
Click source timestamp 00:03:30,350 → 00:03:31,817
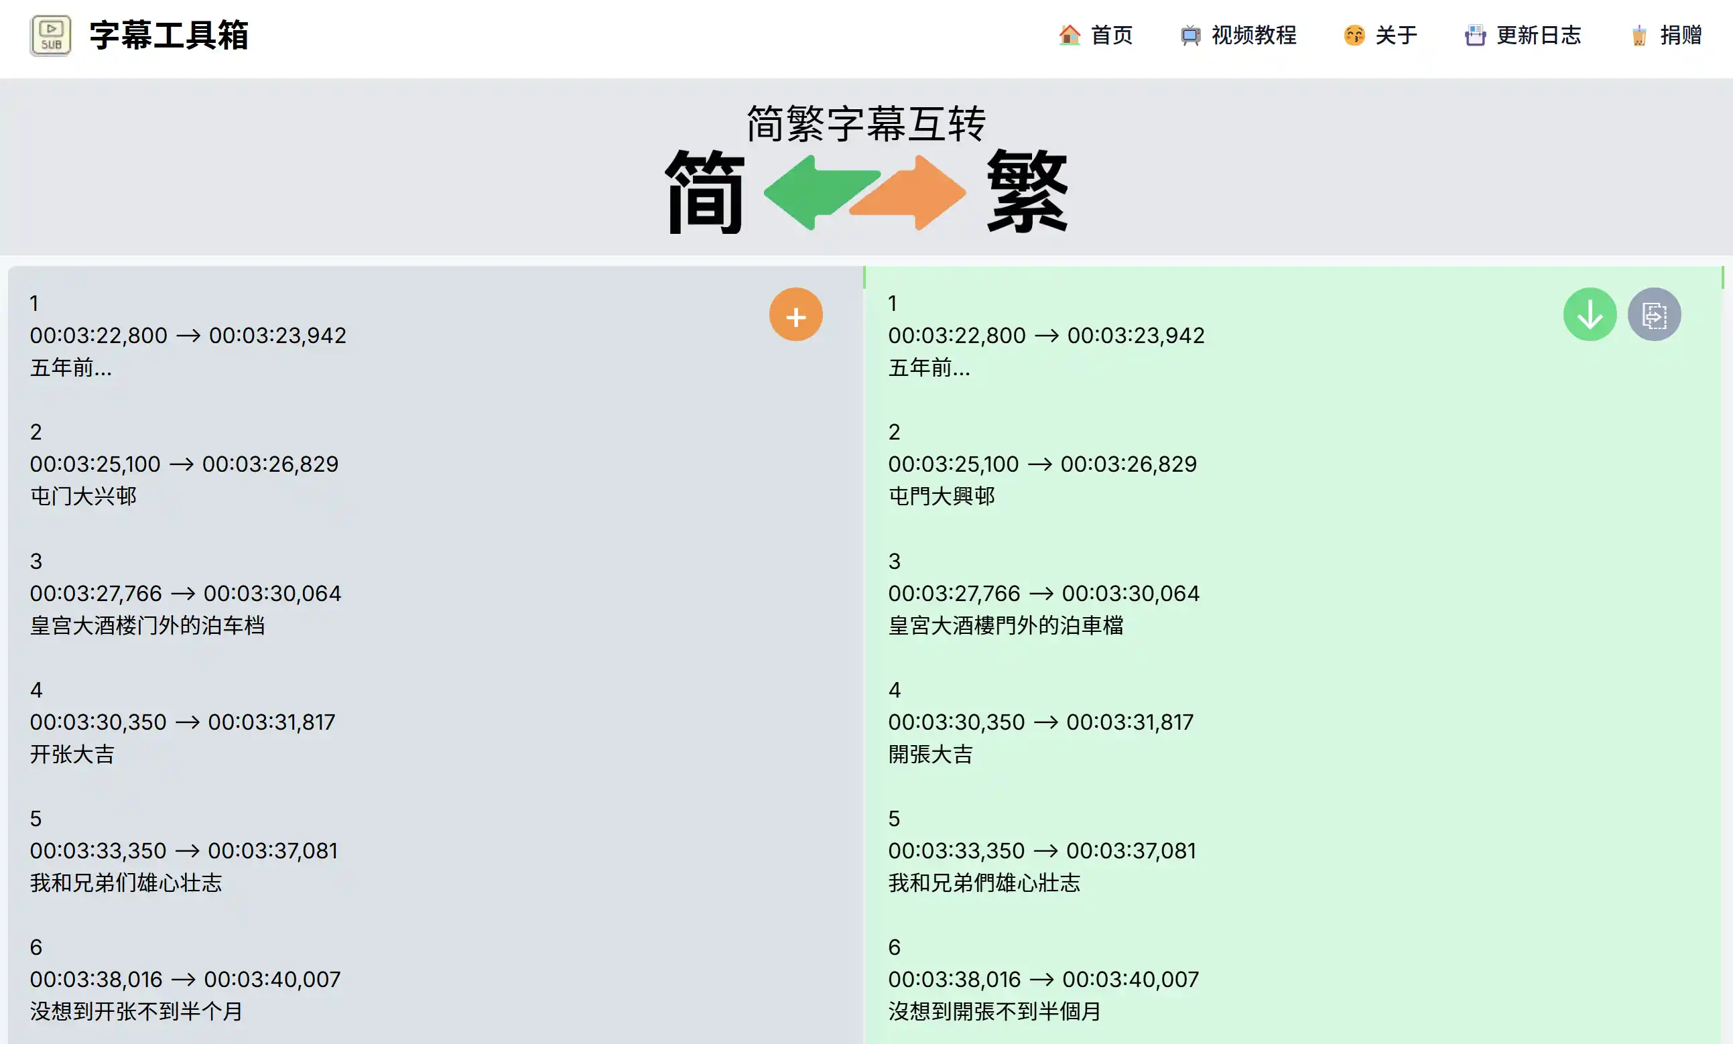(x=183, y=722)
